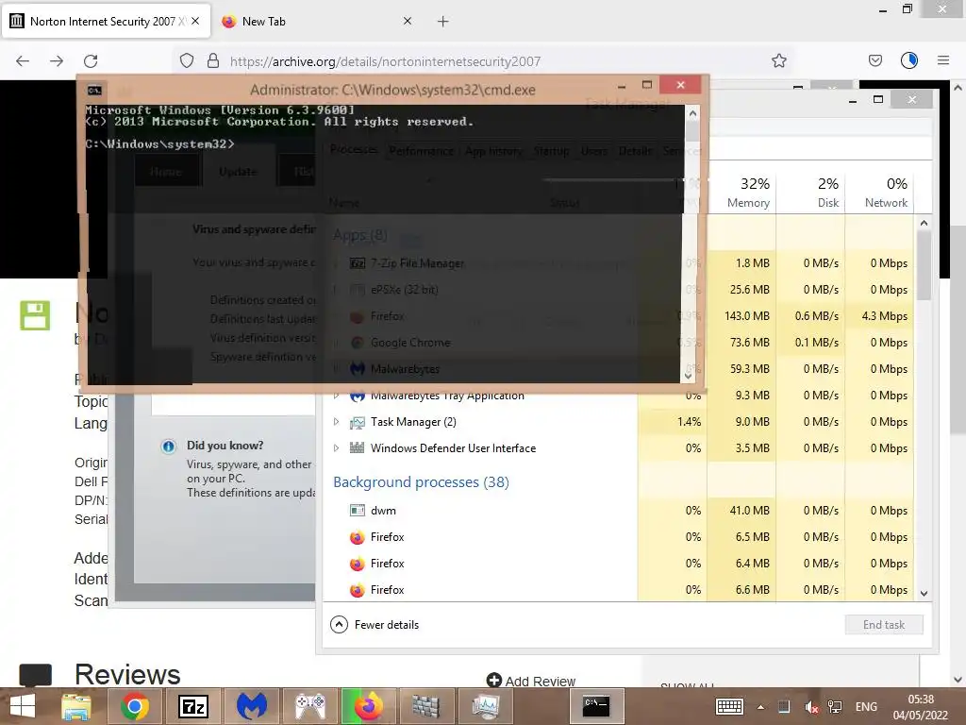The width and height of the screenshot is (966, 725).
Task: Expand the Task Manager (2) process row
Action: pos(336,422)
